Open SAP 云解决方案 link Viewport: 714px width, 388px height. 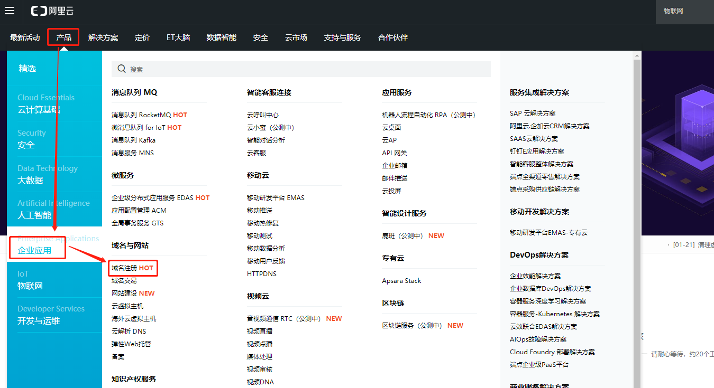[533, 113]
